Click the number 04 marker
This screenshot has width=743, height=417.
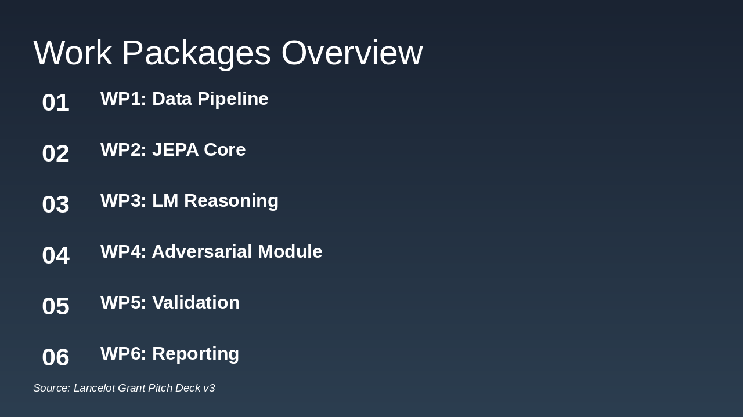click(56, 255)
